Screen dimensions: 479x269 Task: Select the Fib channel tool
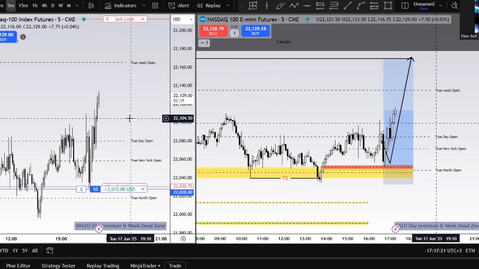tap(374, 6)
